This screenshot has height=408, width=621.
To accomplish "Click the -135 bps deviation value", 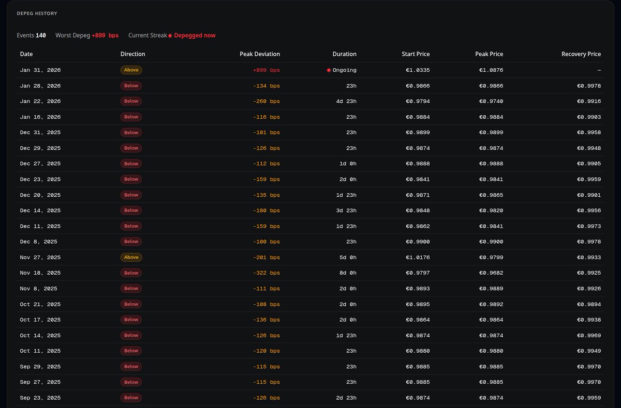I will pos(267,195).
